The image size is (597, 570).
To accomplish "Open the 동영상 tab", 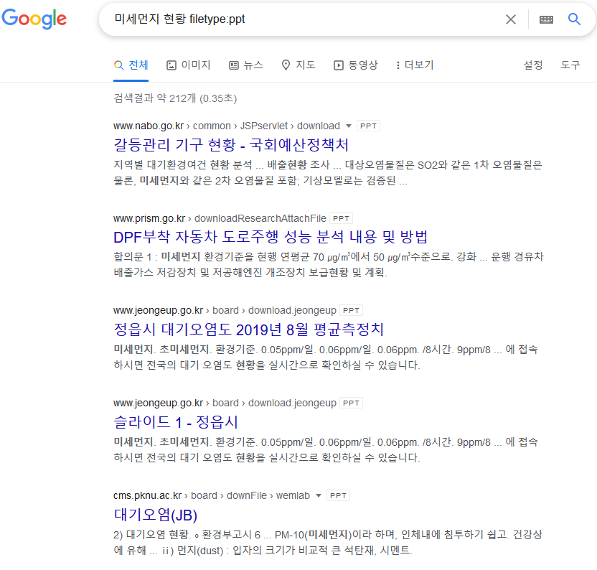I will pyautogui.click(x=356, y=65).
